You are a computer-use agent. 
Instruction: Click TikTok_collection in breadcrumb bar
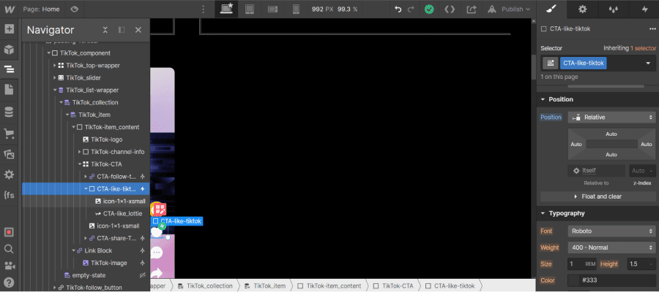[x=205, y=286]
